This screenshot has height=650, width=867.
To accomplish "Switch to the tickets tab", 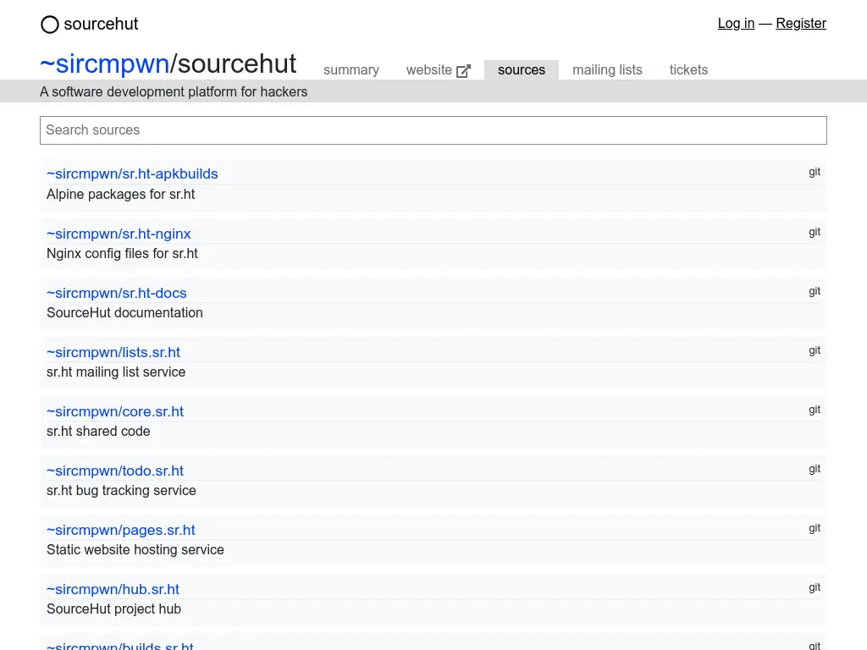I will pos(688,69).
